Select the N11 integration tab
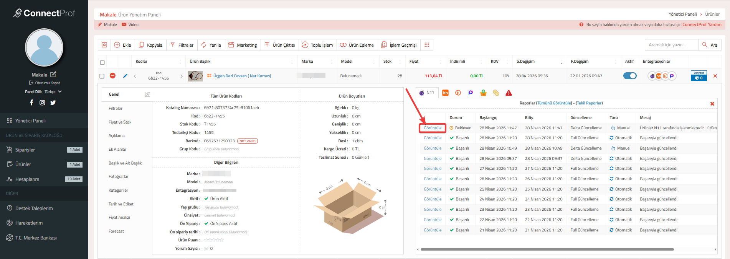Screen dimensions: 730x259 [x=427, y=93]
